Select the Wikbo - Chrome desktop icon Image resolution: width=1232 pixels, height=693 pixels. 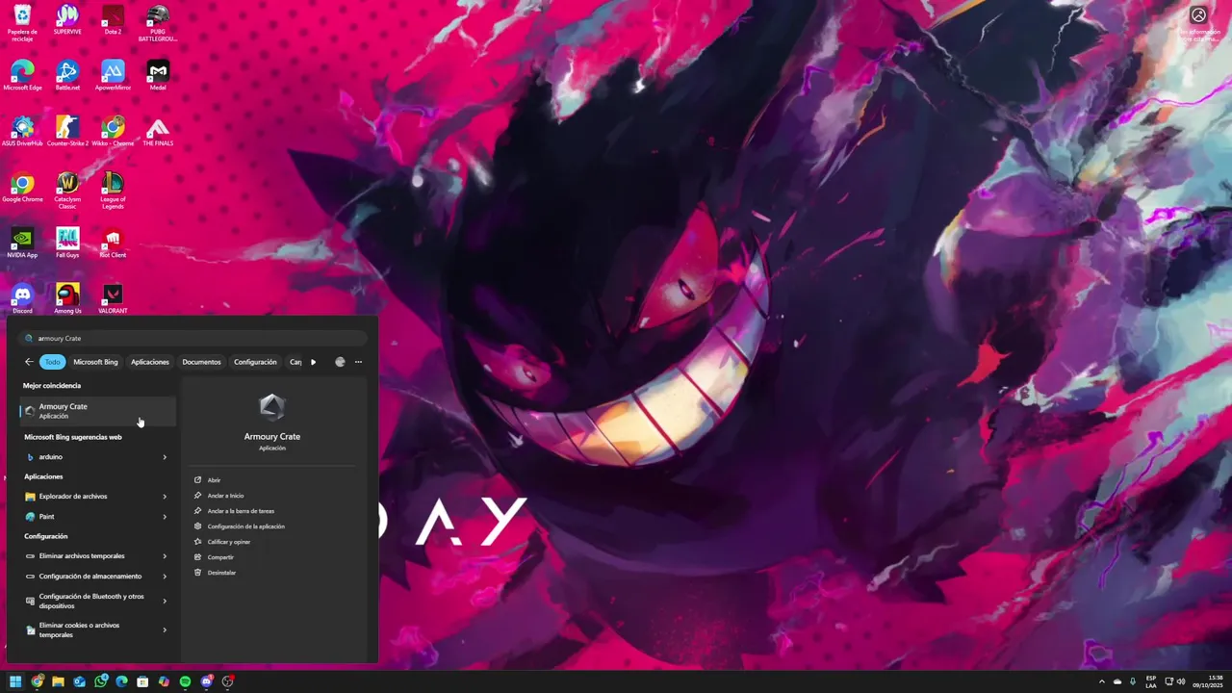113,131
